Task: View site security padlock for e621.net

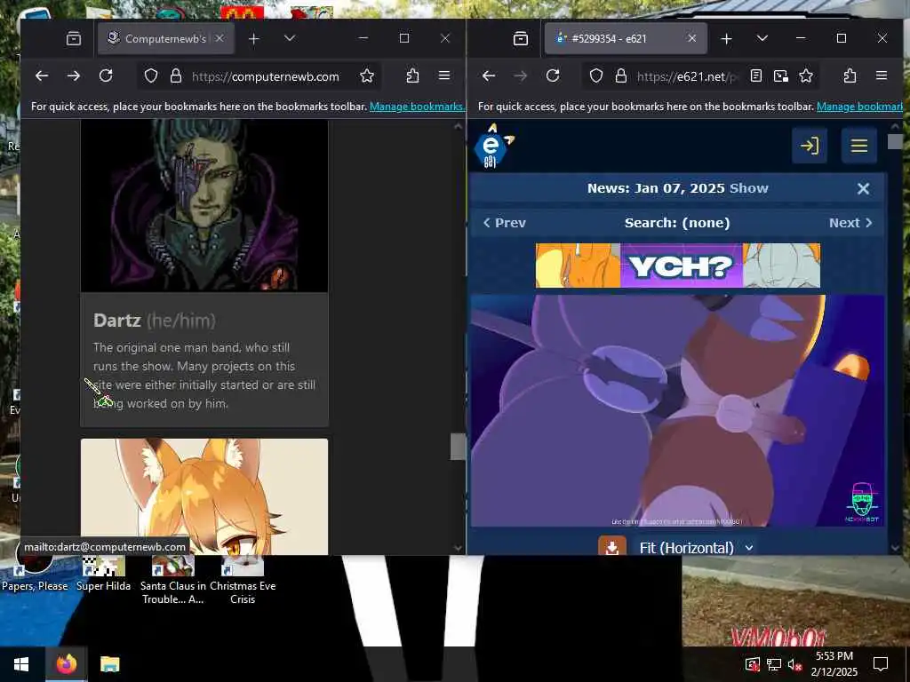Action: 621,76
